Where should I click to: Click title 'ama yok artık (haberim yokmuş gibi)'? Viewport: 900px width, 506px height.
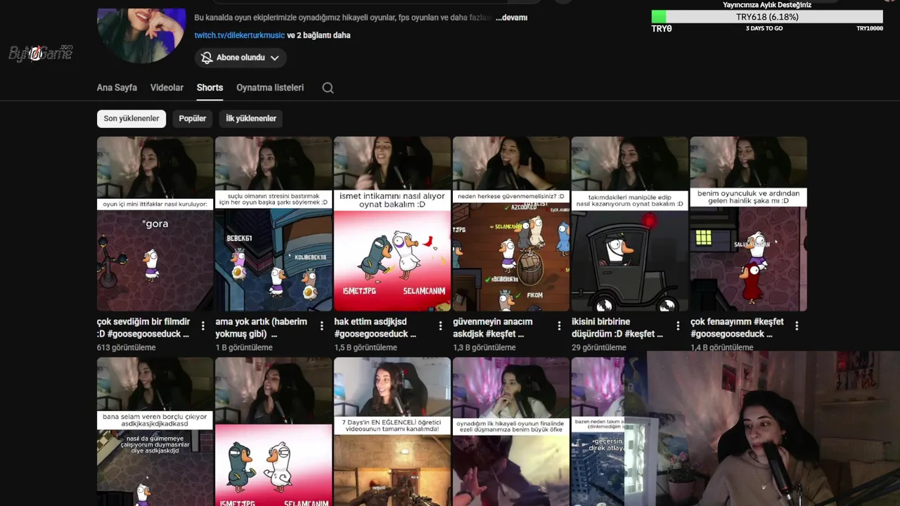click(x=262, y=327)
